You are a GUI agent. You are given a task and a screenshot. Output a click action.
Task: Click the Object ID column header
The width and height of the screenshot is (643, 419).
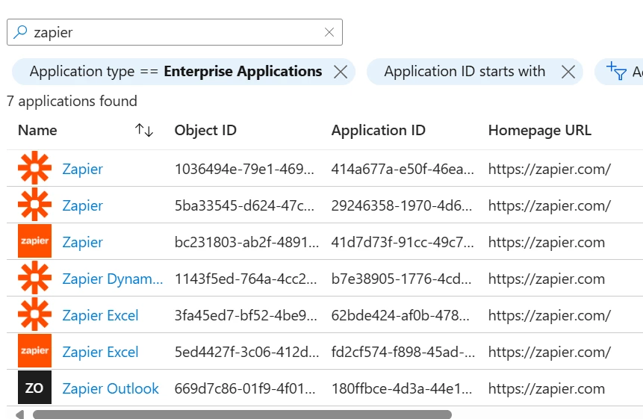point(205,131)
